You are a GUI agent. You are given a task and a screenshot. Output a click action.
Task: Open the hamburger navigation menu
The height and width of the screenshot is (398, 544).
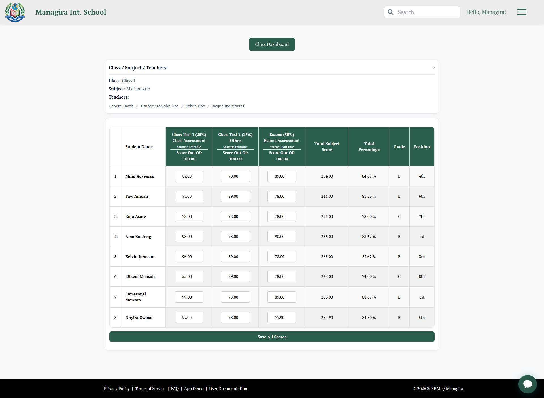522,12
